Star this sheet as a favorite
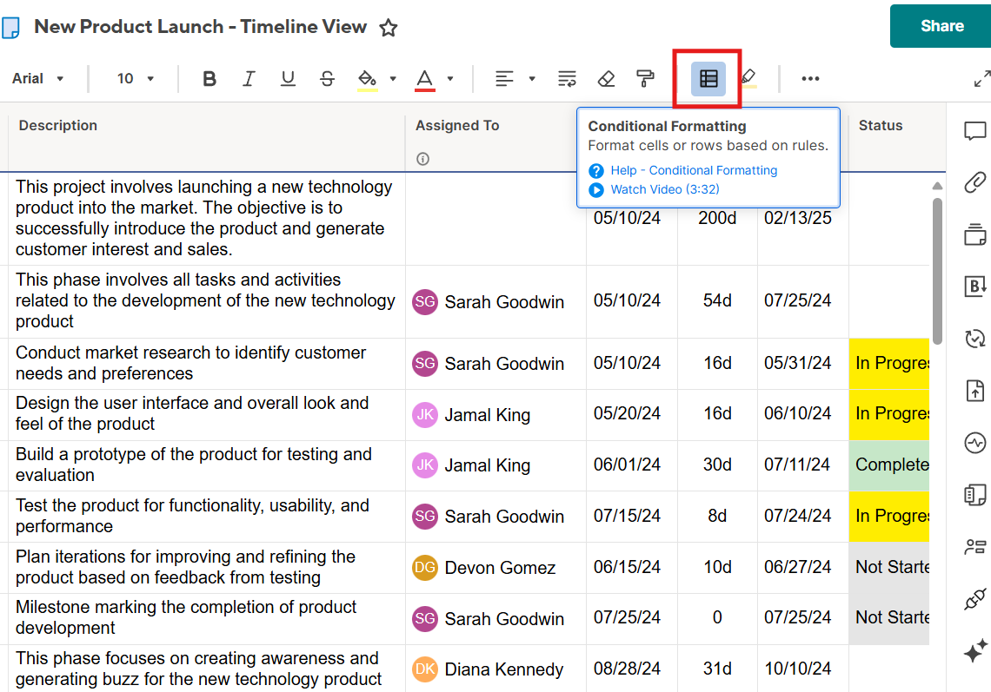Screen dimensions: 991x692 click(x=389, y=28)
